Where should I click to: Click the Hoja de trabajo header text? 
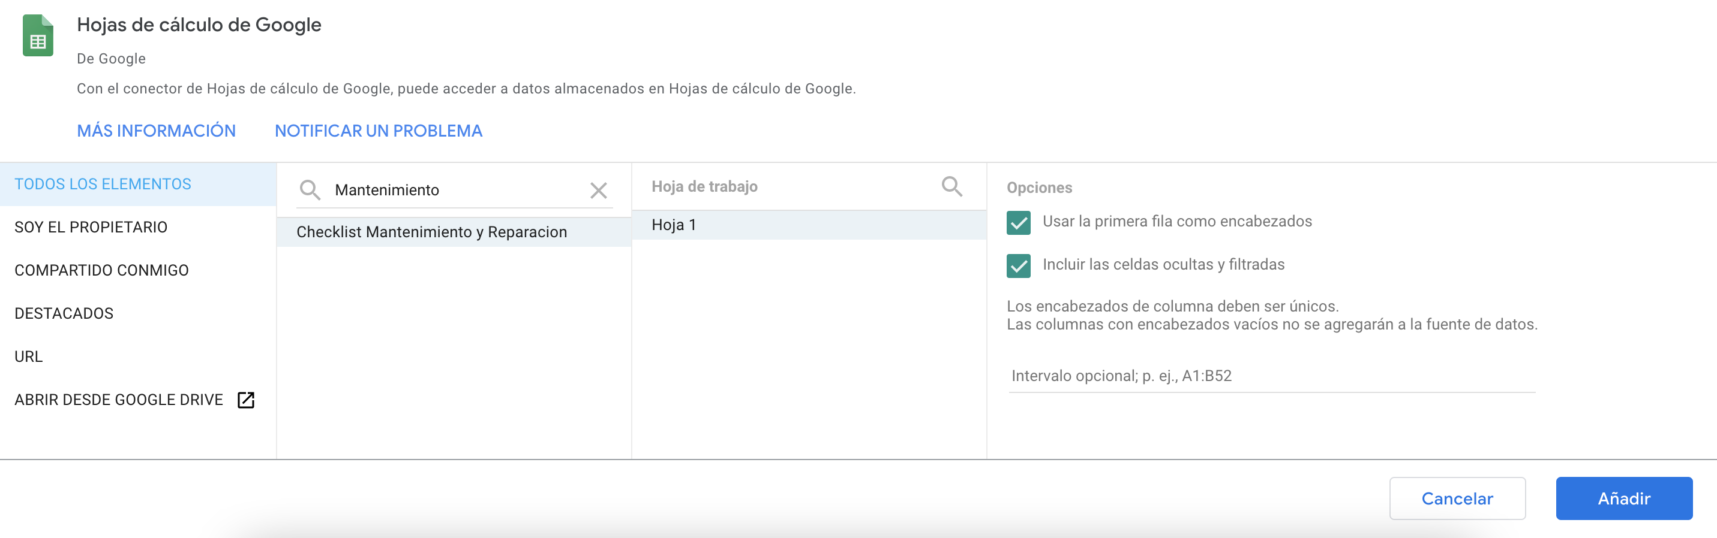704,186
